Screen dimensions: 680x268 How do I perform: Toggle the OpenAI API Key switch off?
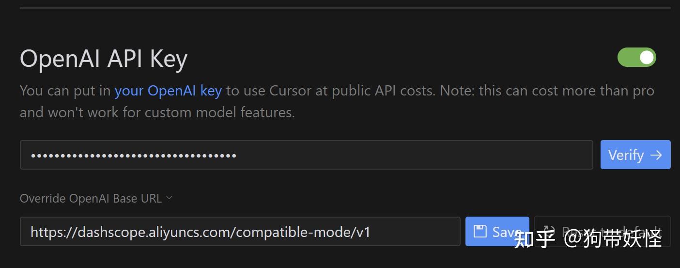636,58
